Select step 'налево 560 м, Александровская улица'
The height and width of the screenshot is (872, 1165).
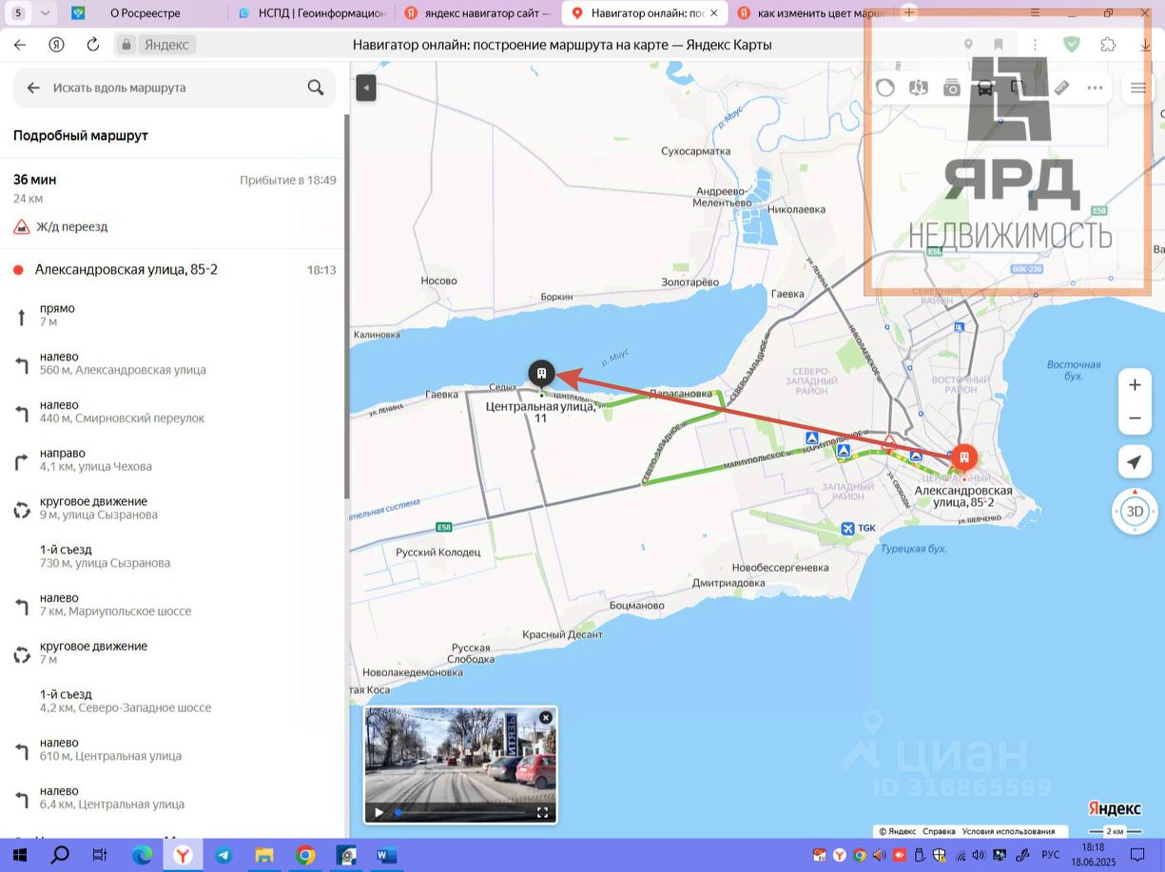pyautogui.click(x=174, y=363)
